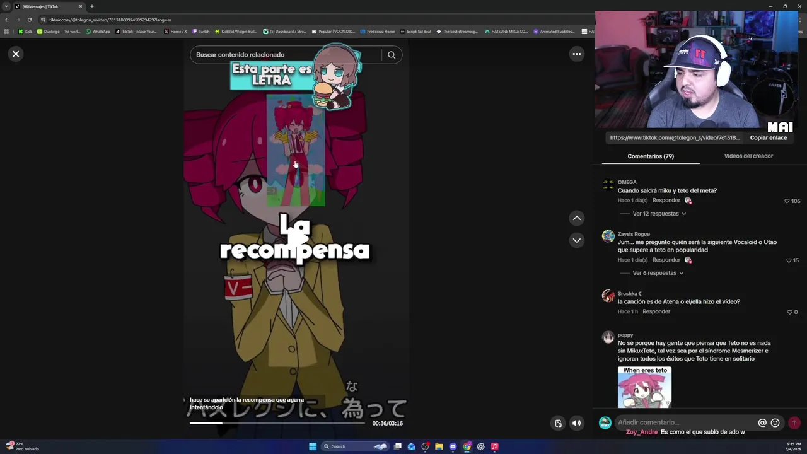Click the tiktok.com address bar
This screenshot has height=454, width=807.
[315, 20]
